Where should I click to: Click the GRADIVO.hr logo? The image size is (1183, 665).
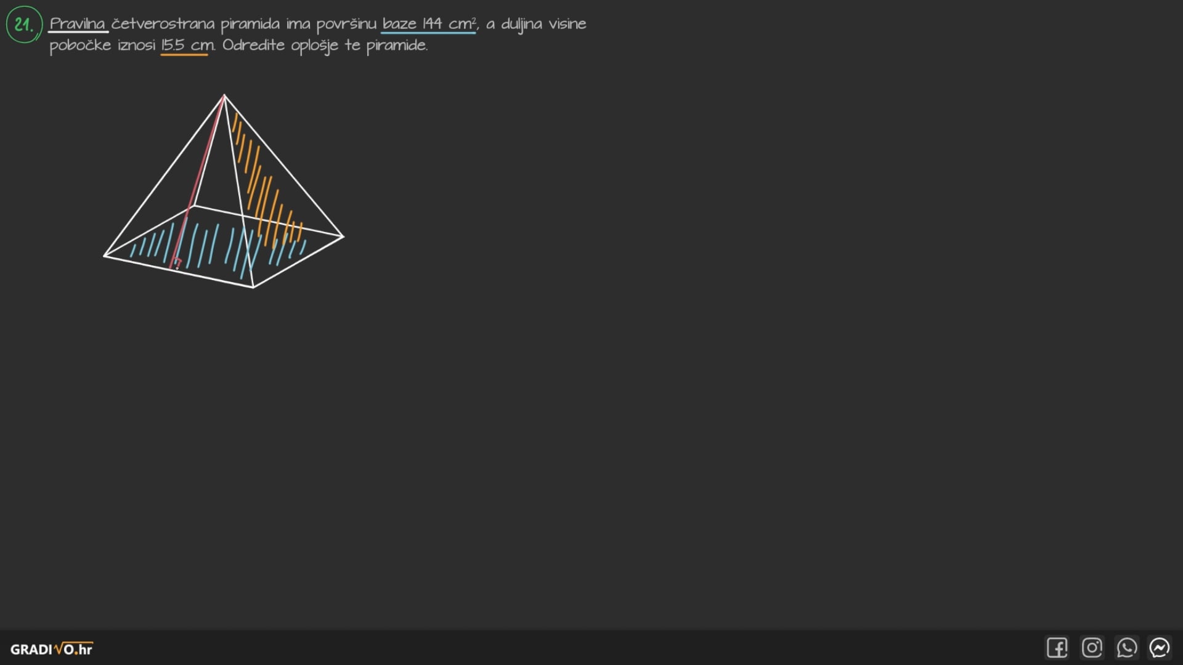[51, 649]
